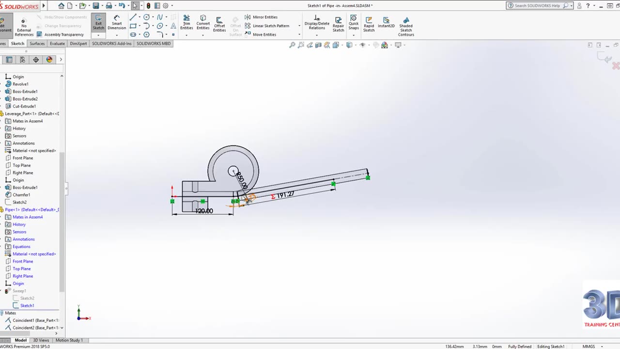Select the Polygon sketch tool

tap(146, 34)
